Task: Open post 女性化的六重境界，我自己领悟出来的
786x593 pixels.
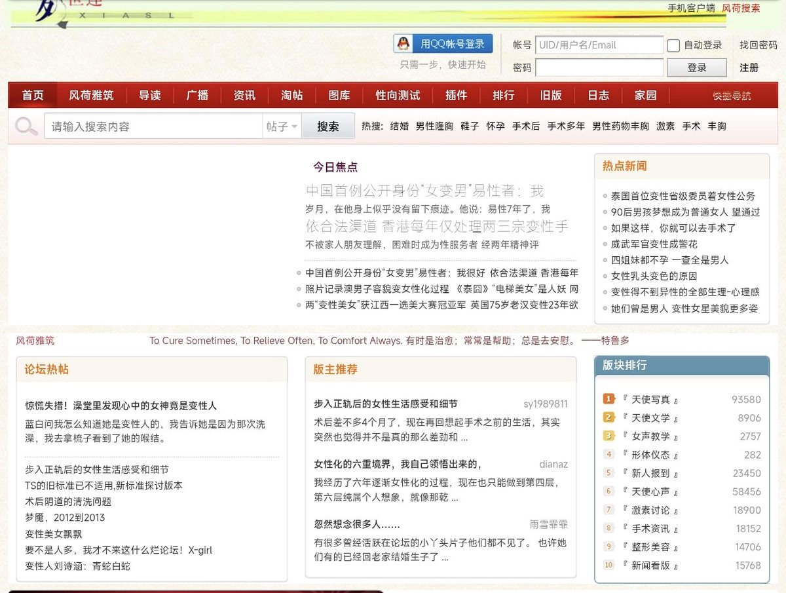Action: pyautogui.click(x=398, y=464)
